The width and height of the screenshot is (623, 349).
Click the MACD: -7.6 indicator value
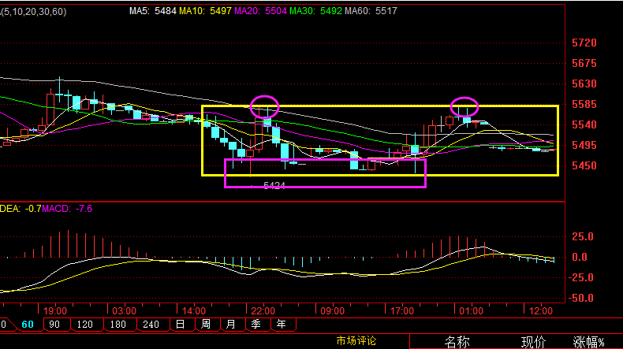(67, 209)
